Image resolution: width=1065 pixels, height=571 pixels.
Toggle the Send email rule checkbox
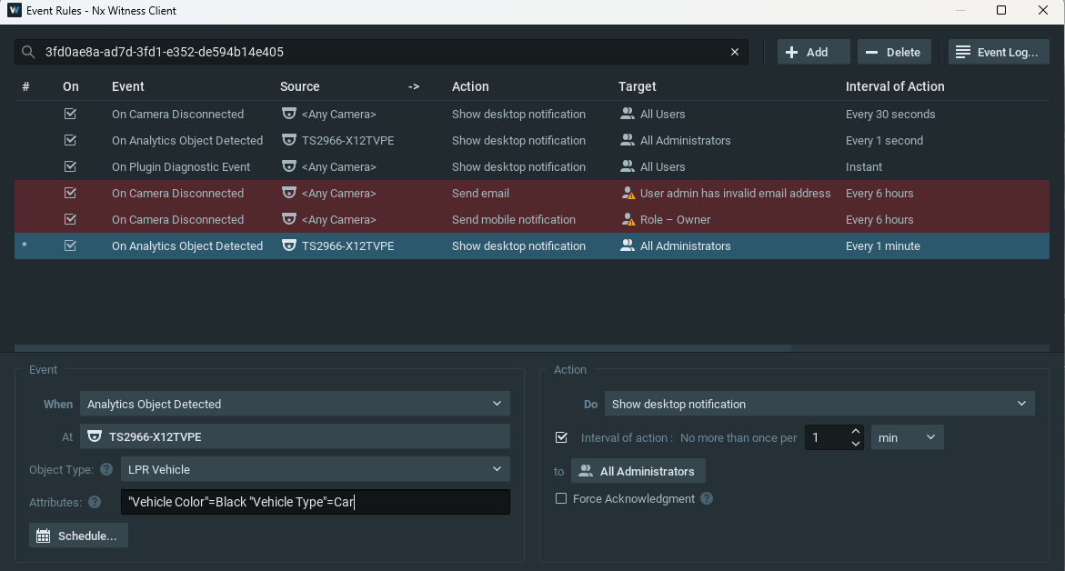click(x=70, y=194)
